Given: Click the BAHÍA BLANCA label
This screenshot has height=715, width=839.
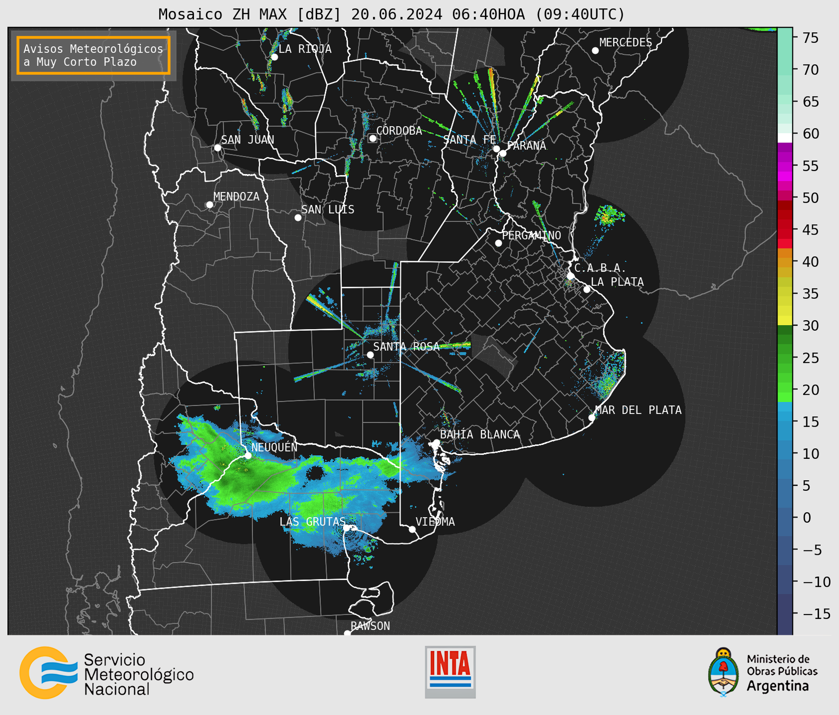Looking at the screenshot, I should tap(480, 435).
